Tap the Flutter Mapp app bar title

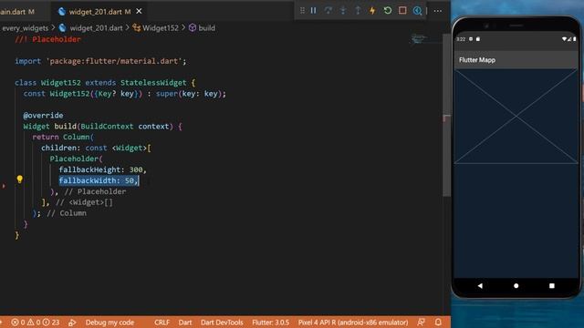click(477, 60)
